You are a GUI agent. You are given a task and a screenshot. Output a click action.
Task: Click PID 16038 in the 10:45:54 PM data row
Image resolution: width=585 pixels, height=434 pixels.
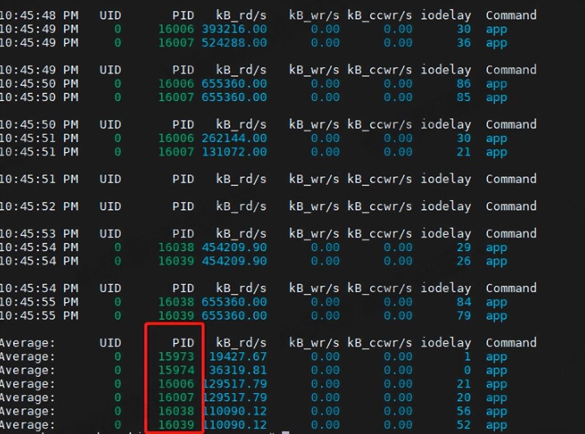[176, 247]
